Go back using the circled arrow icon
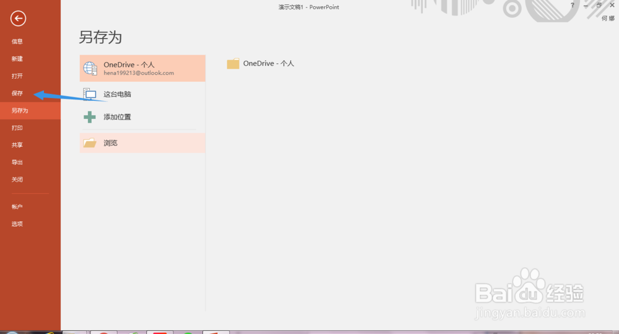 click(x=18, y=18)
